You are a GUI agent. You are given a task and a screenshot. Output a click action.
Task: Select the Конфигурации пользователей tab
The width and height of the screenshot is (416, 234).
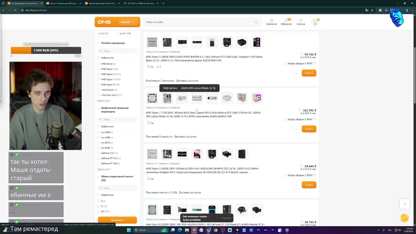click(x=25, y=3)
